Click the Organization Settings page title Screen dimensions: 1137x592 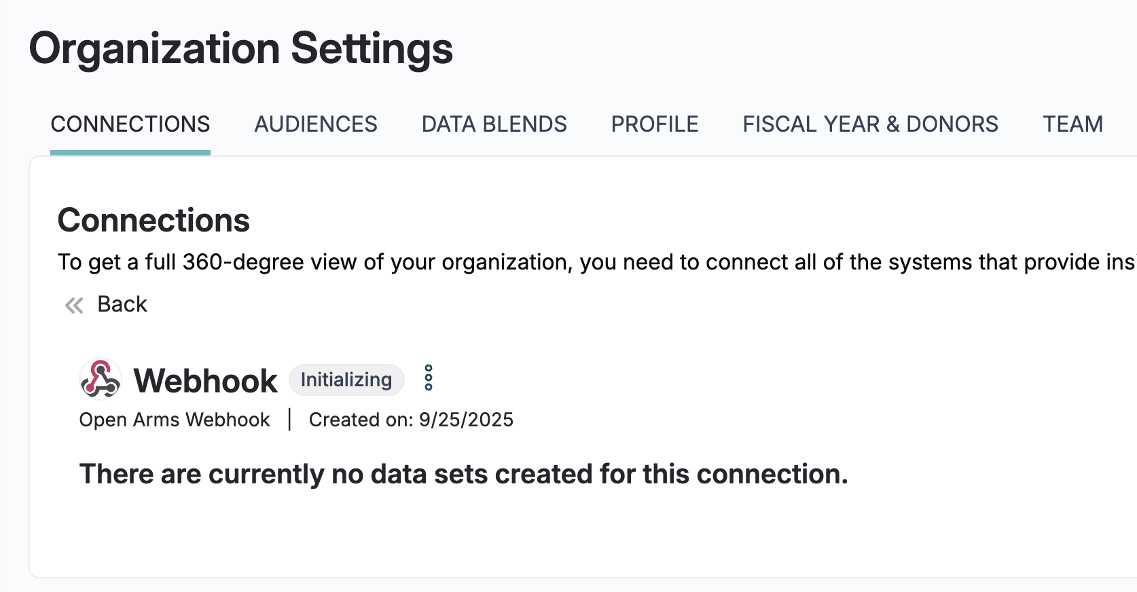241,49
